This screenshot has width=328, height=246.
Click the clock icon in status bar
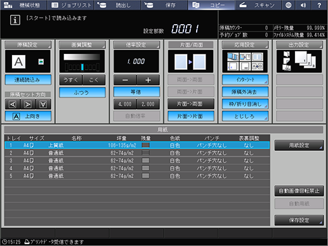point(4,242)
